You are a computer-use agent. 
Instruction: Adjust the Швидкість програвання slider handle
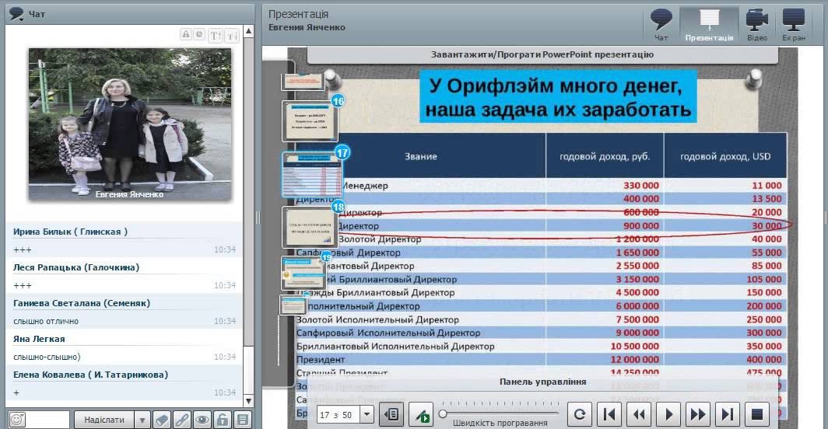443,413
